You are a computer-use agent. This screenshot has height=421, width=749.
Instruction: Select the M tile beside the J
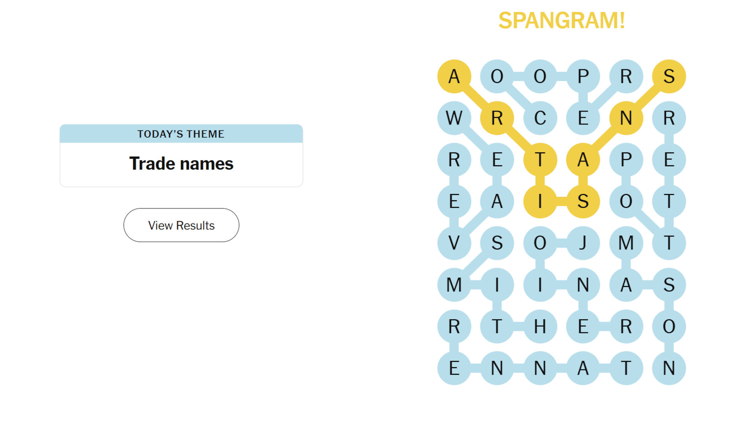point(626,243)
